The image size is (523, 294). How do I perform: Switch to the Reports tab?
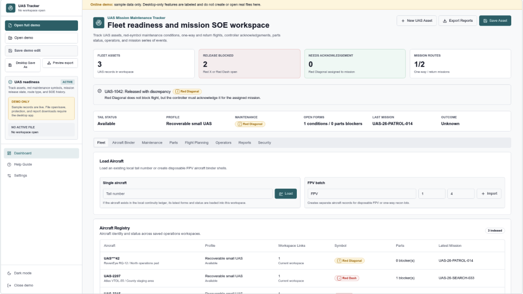click(x=244, y=142)
